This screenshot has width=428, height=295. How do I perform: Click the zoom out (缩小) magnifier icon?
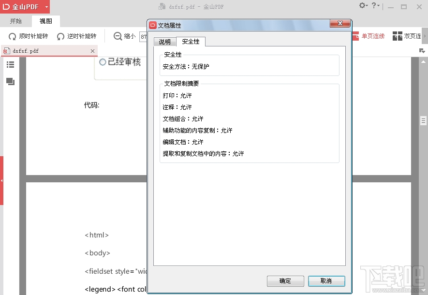coord(118,36)
